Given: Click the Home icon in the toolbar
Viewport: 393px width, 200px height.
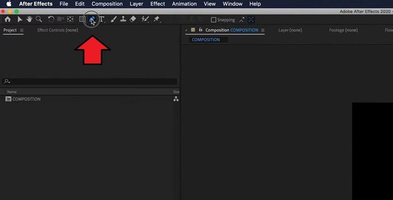Looking at the screenshot, I should [7, 19].
